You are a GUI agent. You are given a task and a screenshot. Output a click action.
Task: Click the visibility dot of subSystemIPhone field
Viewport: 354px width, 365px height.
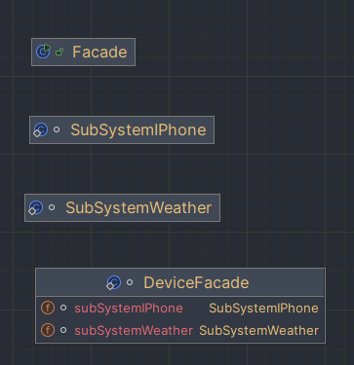click(63, 308)
